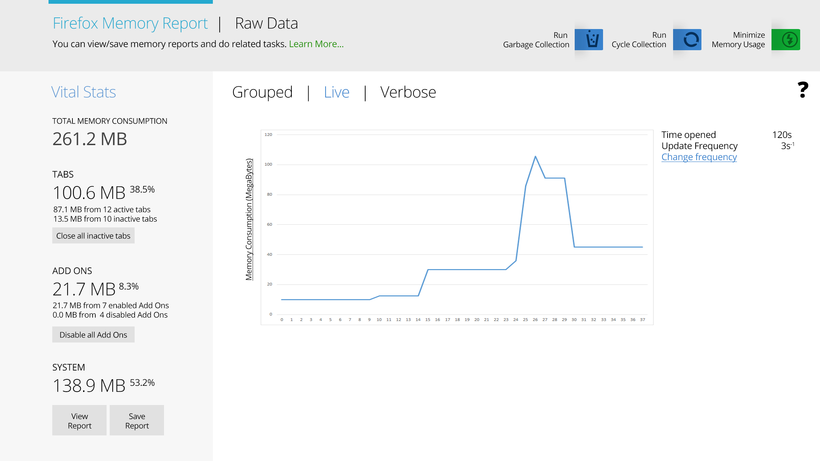820x461 pixels.
Task: Click '0.0 MB from 4 disabled Add Ons'
Action: pyautogui.click(x=110, y=315)
